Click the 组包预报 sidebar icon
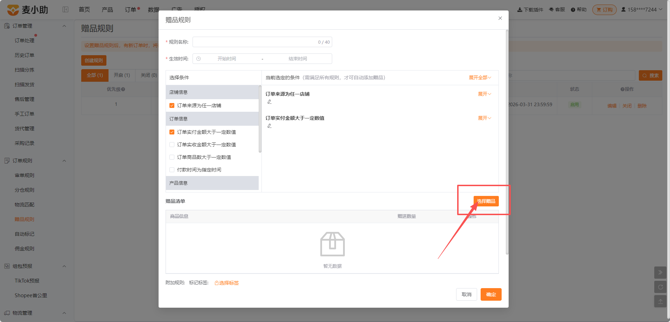 (7, 266)
